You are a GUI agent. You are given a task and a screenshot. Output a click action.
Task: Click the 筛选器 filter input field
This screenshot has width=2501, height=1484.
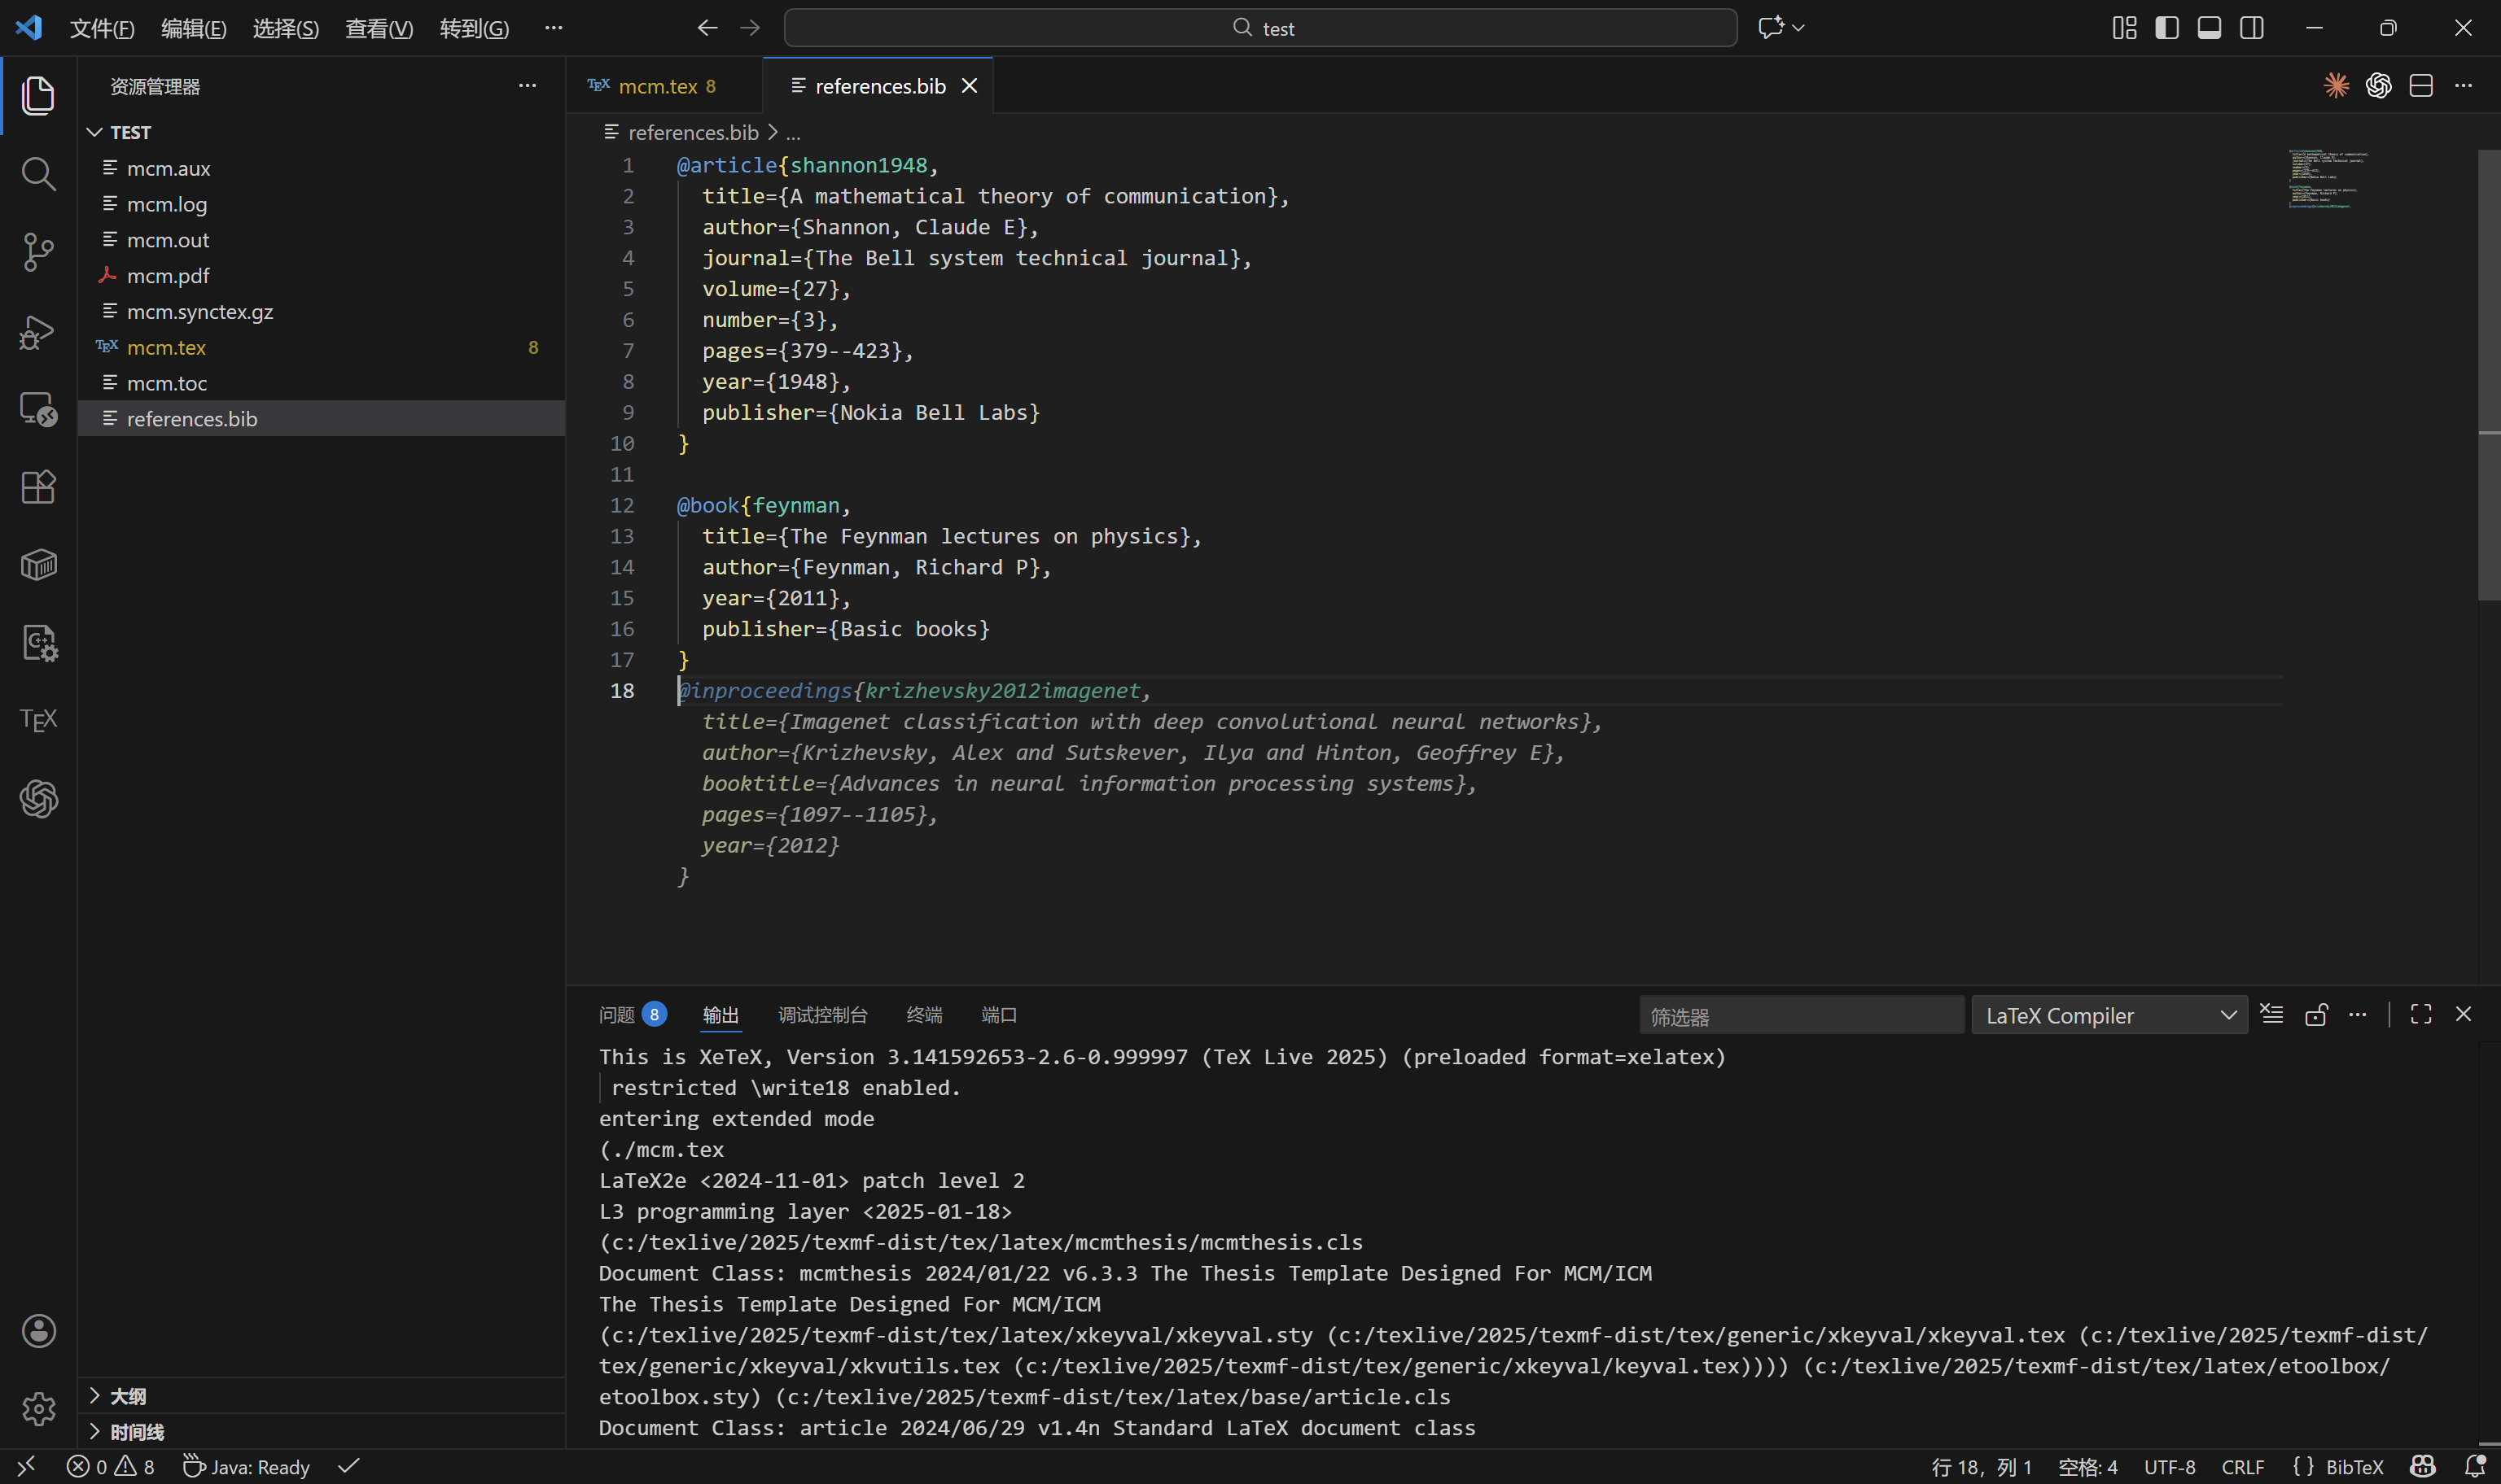click(x=1801, y=1016)
